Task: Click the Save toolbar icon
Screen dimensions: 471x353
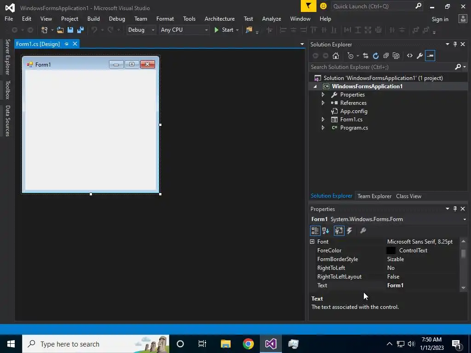Action: coord(70,30)
